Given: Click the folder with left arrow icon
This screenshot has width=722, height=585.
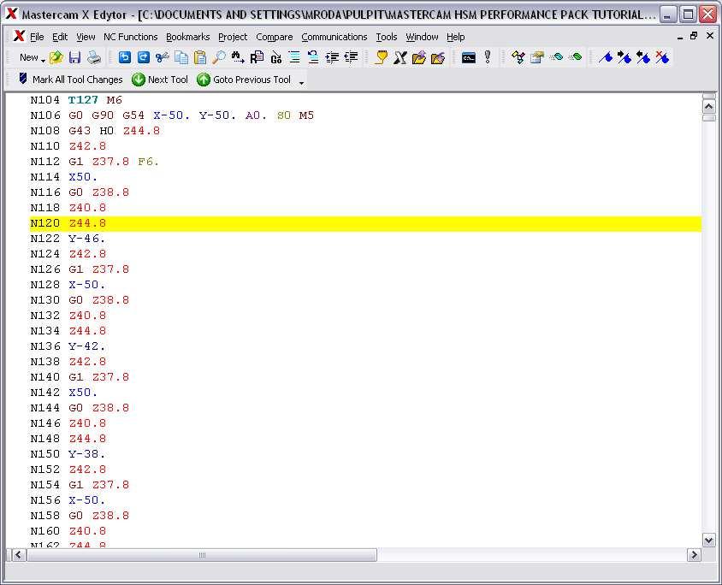Looking at the screenshot, I should [438, 57].
